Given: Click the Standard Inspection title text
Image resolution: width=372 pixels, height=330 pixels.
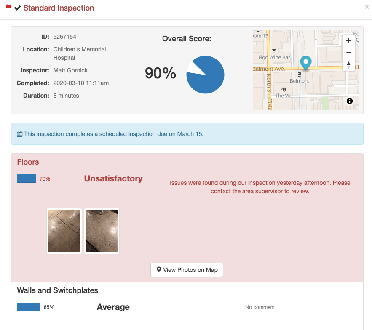Looking at the screenshot, I should point(59,8).
